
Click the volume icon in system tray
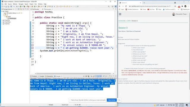[x=173, y=105]
